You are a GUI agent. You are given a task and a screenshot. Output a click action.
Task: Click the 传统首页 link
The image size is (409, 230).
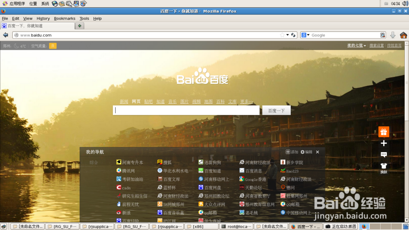coord(394,45)
